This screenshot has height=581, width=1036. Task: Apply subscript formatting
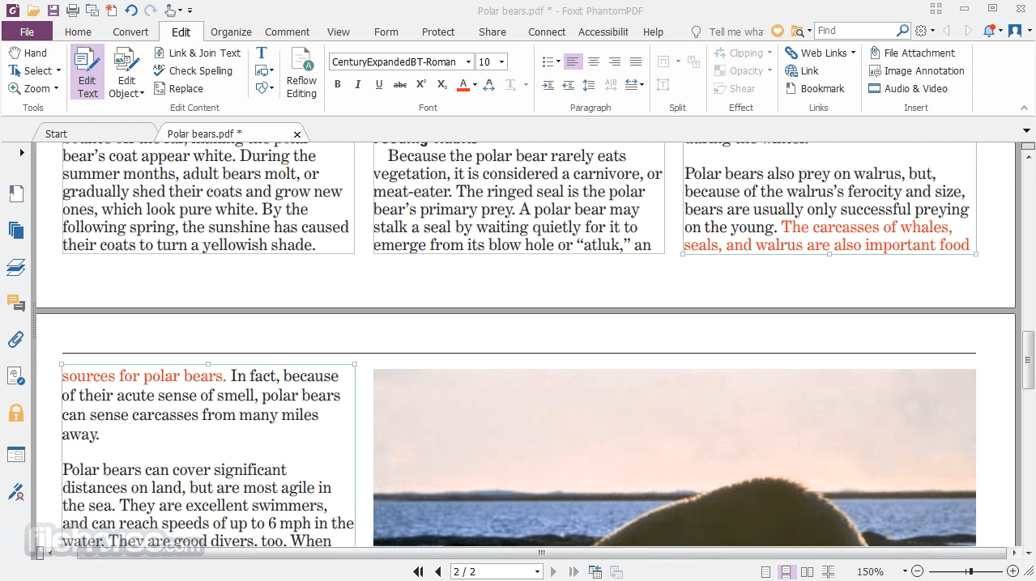[441, 84]
